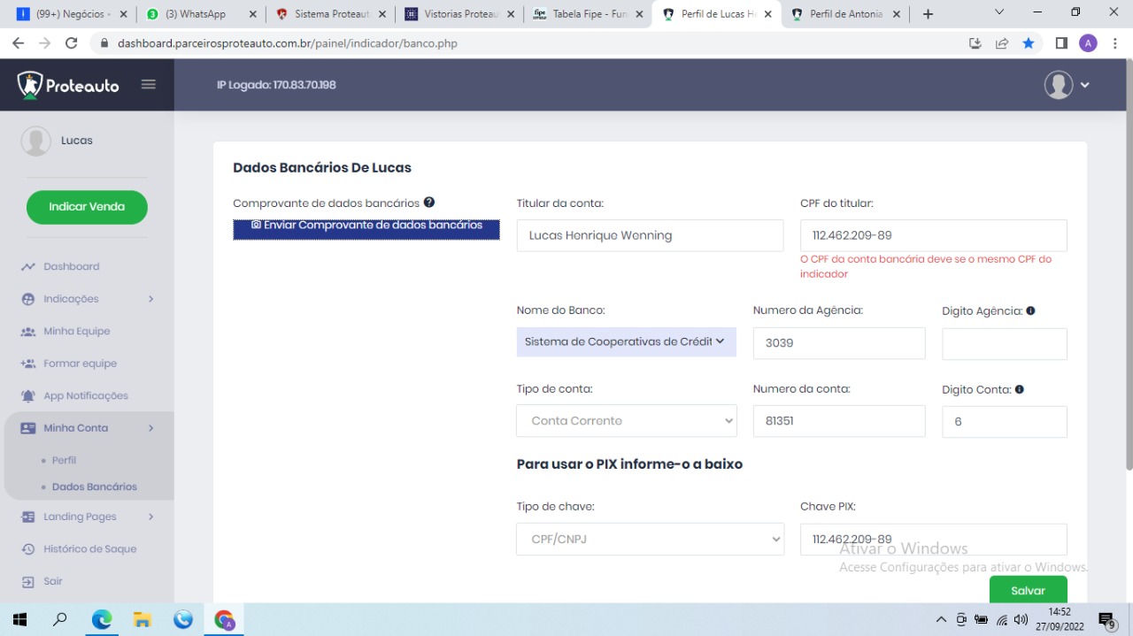Image resolution: width=1133 pixels, height=636 pixels.
Task: Bookmark this page with the star icon
Action: pos(1029,43)
